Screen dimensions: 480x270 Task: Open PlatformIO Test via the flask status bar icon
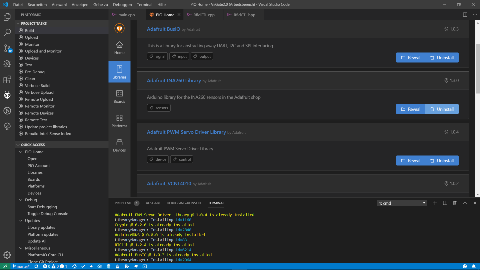click(117, 266)
